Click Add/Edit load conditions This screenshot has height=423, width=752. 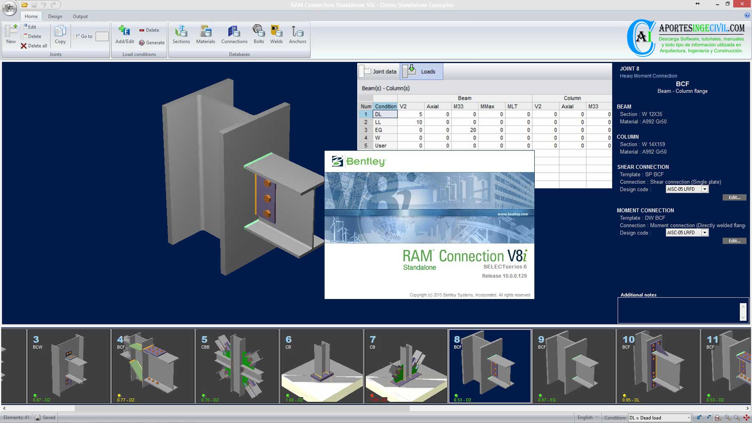(x=124, y=35)
